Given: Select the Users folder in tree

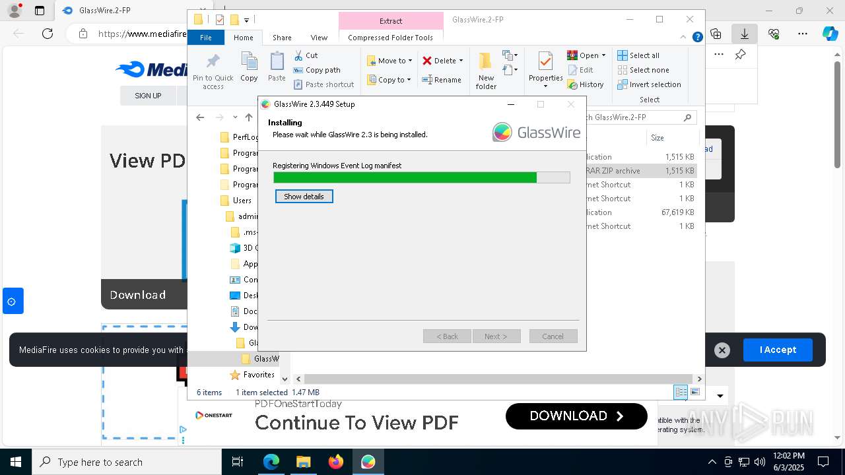Looking at the screenshot, I should (x=236, y=201).
